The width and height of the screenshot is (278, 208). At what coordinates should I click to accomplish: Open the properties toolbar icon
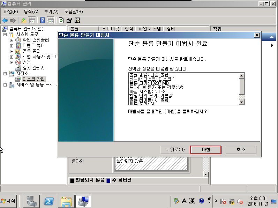pyautogui.click(x=69, y=20)
